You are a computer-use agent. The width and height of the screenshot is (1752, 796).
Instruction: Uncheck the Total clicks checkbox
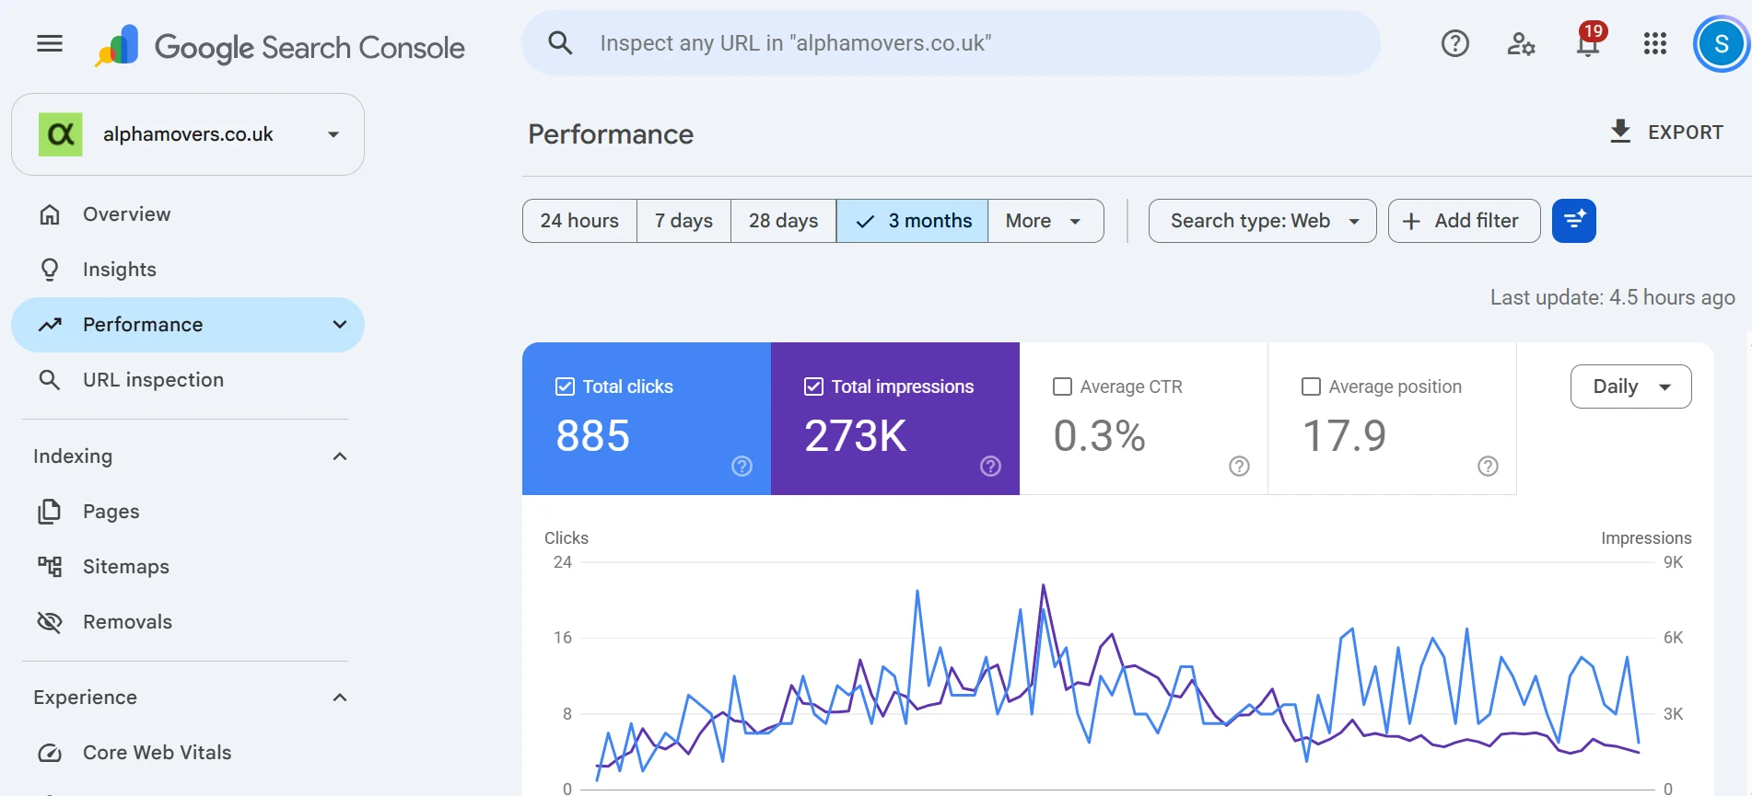tap(565, 386)
